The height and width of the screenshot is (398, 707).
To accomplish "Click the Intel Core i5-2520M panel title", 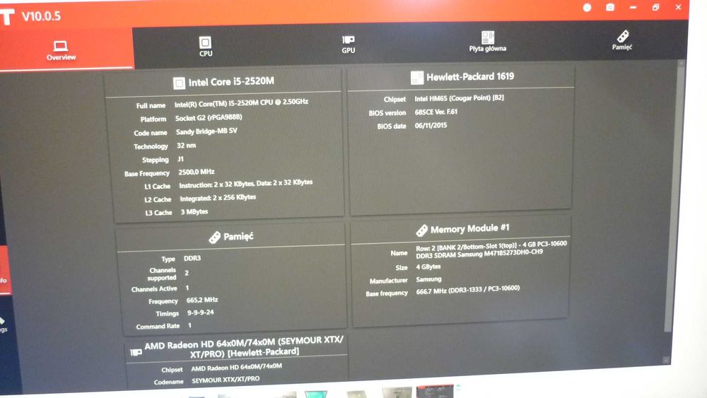I will point(231,81).
